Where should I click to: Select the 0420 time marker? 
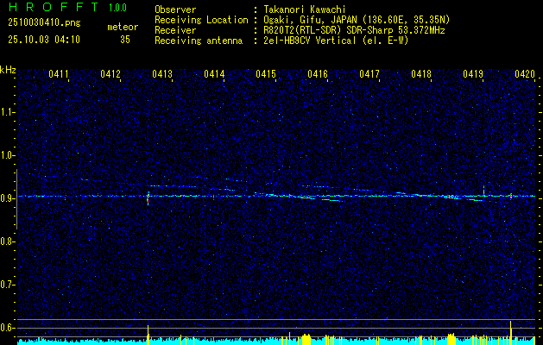click(x=524, y=75)
